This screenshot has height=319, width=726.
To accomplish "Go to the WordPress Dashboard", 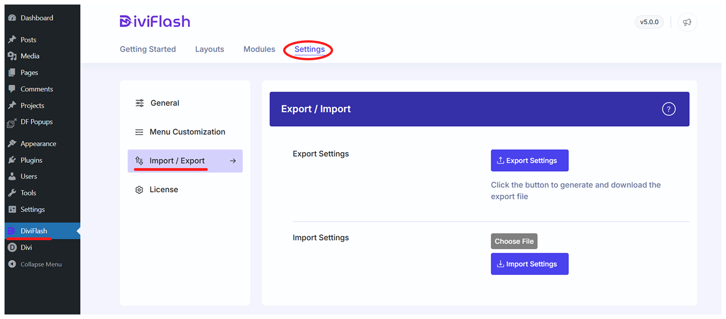I will tap(36, 18).
